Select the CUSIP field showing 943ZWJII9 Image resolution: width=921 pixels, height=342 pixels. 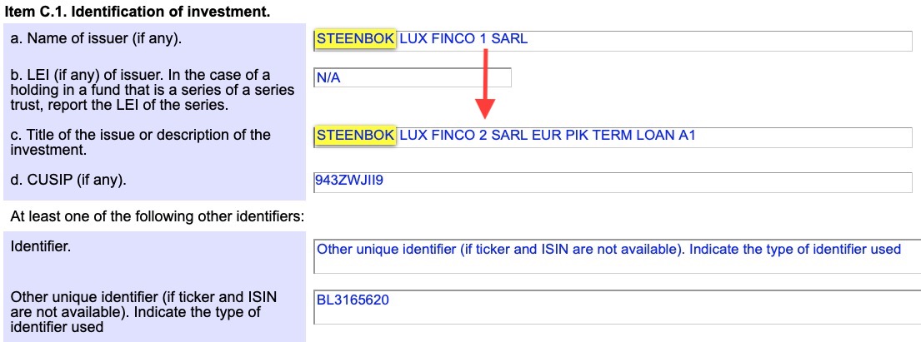tap(613, 181)
